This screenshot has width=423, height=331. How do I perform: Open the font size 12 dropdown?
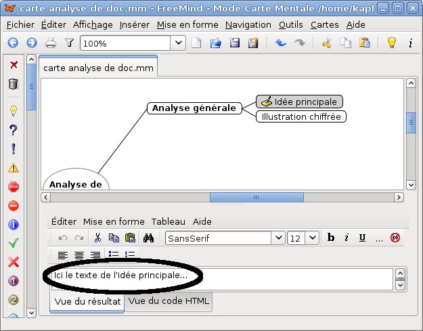312,238
